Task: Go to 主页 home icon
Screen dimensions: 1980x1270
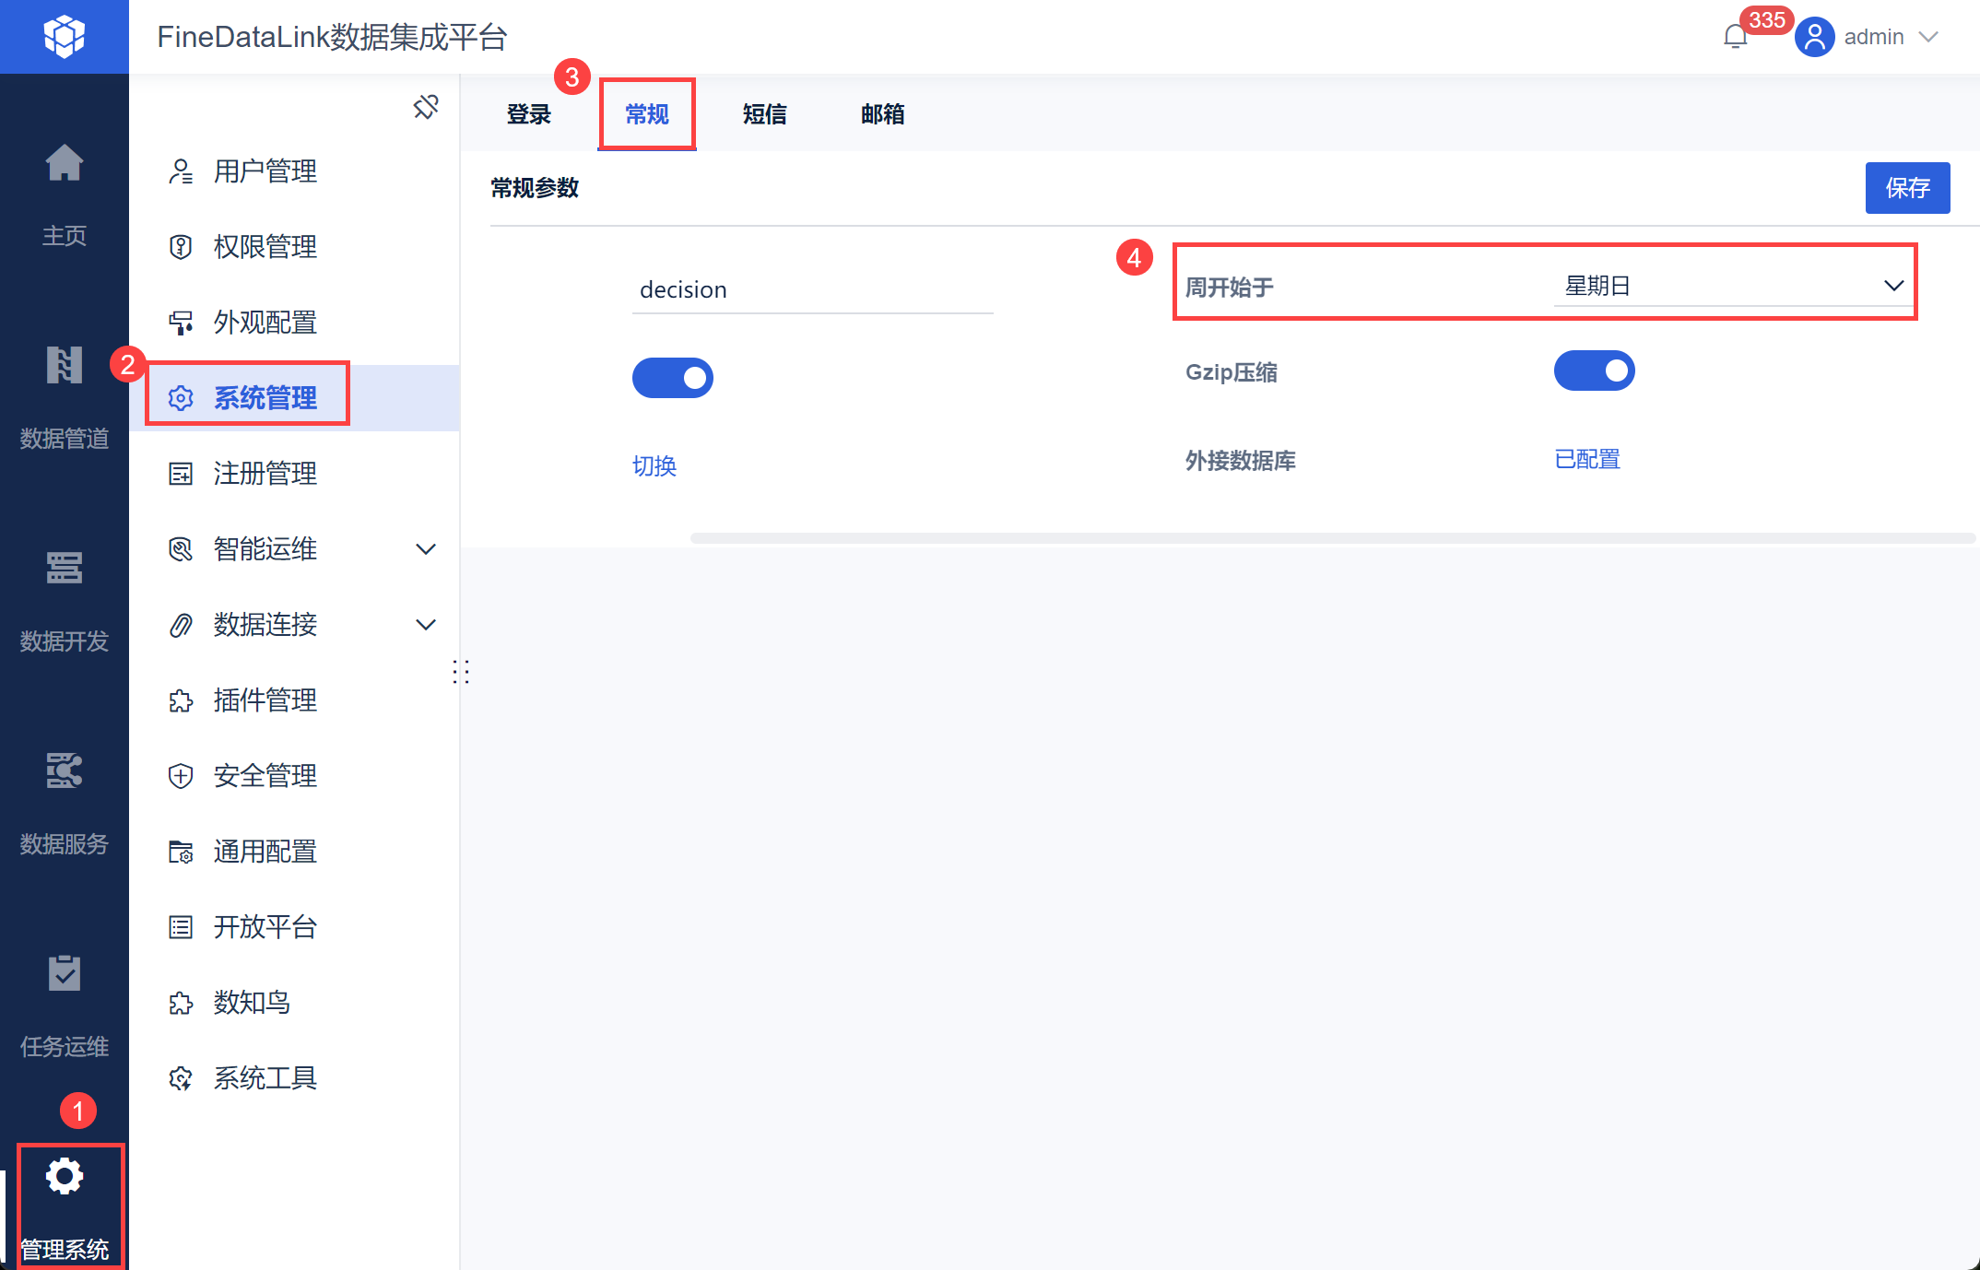Action: [x=64, y=165]
